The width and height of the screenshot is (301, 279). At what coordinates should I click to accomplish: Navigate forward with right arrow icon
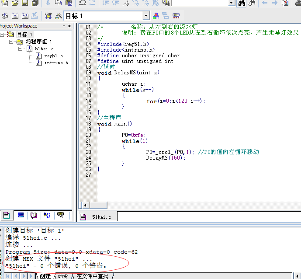click(275, 3)
